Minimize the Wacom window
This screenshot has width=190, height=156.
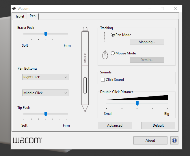149,9
